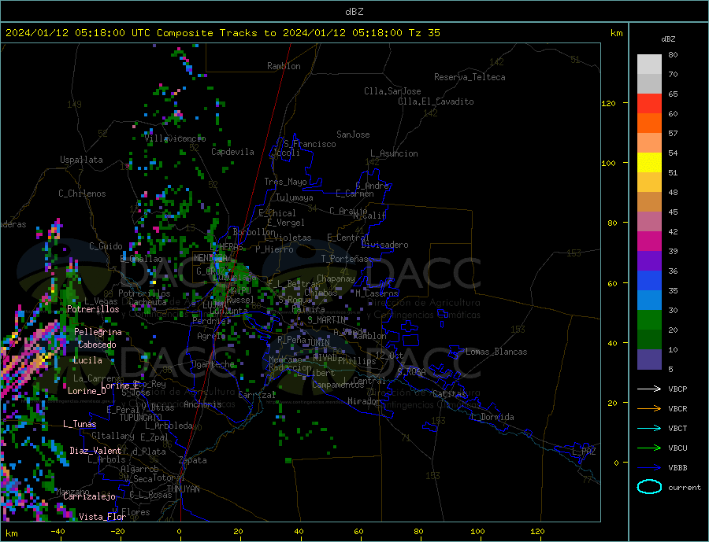Click the magenta 39 dBZ color swatch
The height and width of the screenshot is (542, 709).
click(x=649, y=242)
